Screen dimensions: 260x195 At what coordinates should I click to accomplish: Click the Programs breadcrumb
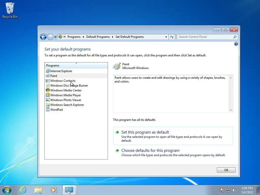point(74,37)
